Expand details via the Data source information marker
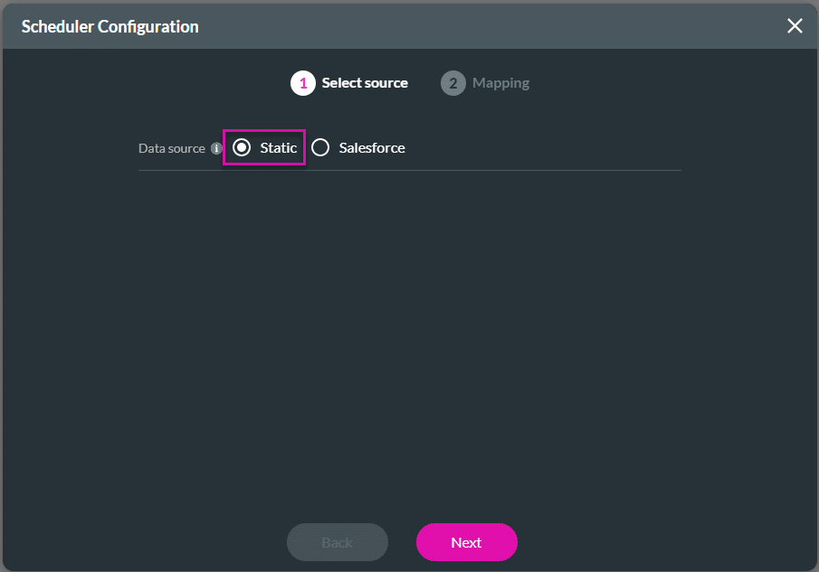Screen dimensions: 819x572 click(217, 147)
